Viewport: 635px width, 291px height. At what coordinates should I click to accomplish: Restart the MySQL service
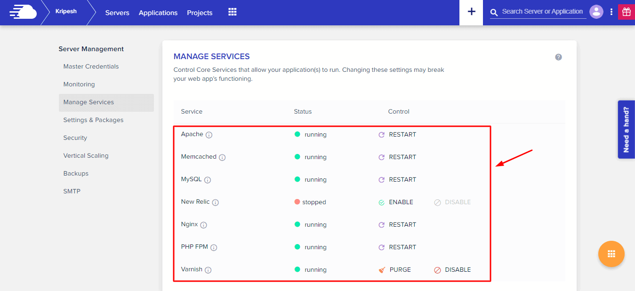397,180
